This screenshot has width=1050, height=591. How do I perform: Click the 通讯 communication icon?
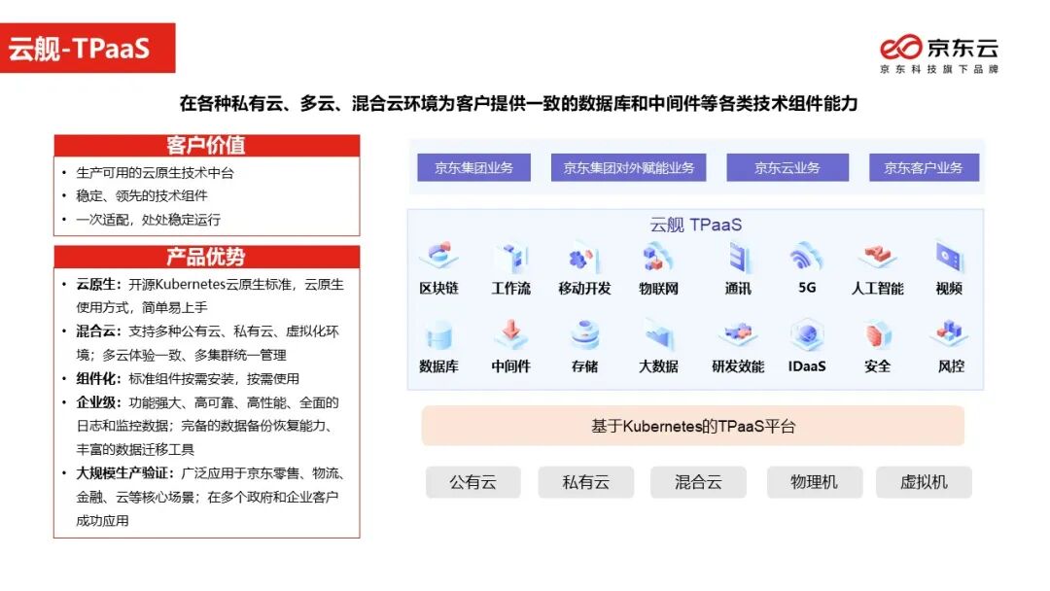pos(739,258)
